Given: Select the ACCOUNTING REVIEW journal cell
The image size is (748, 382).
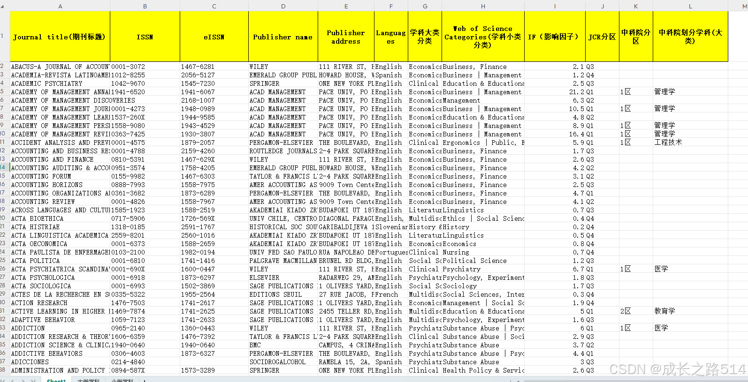Looking at the screenshot, I should click(60, 202).
